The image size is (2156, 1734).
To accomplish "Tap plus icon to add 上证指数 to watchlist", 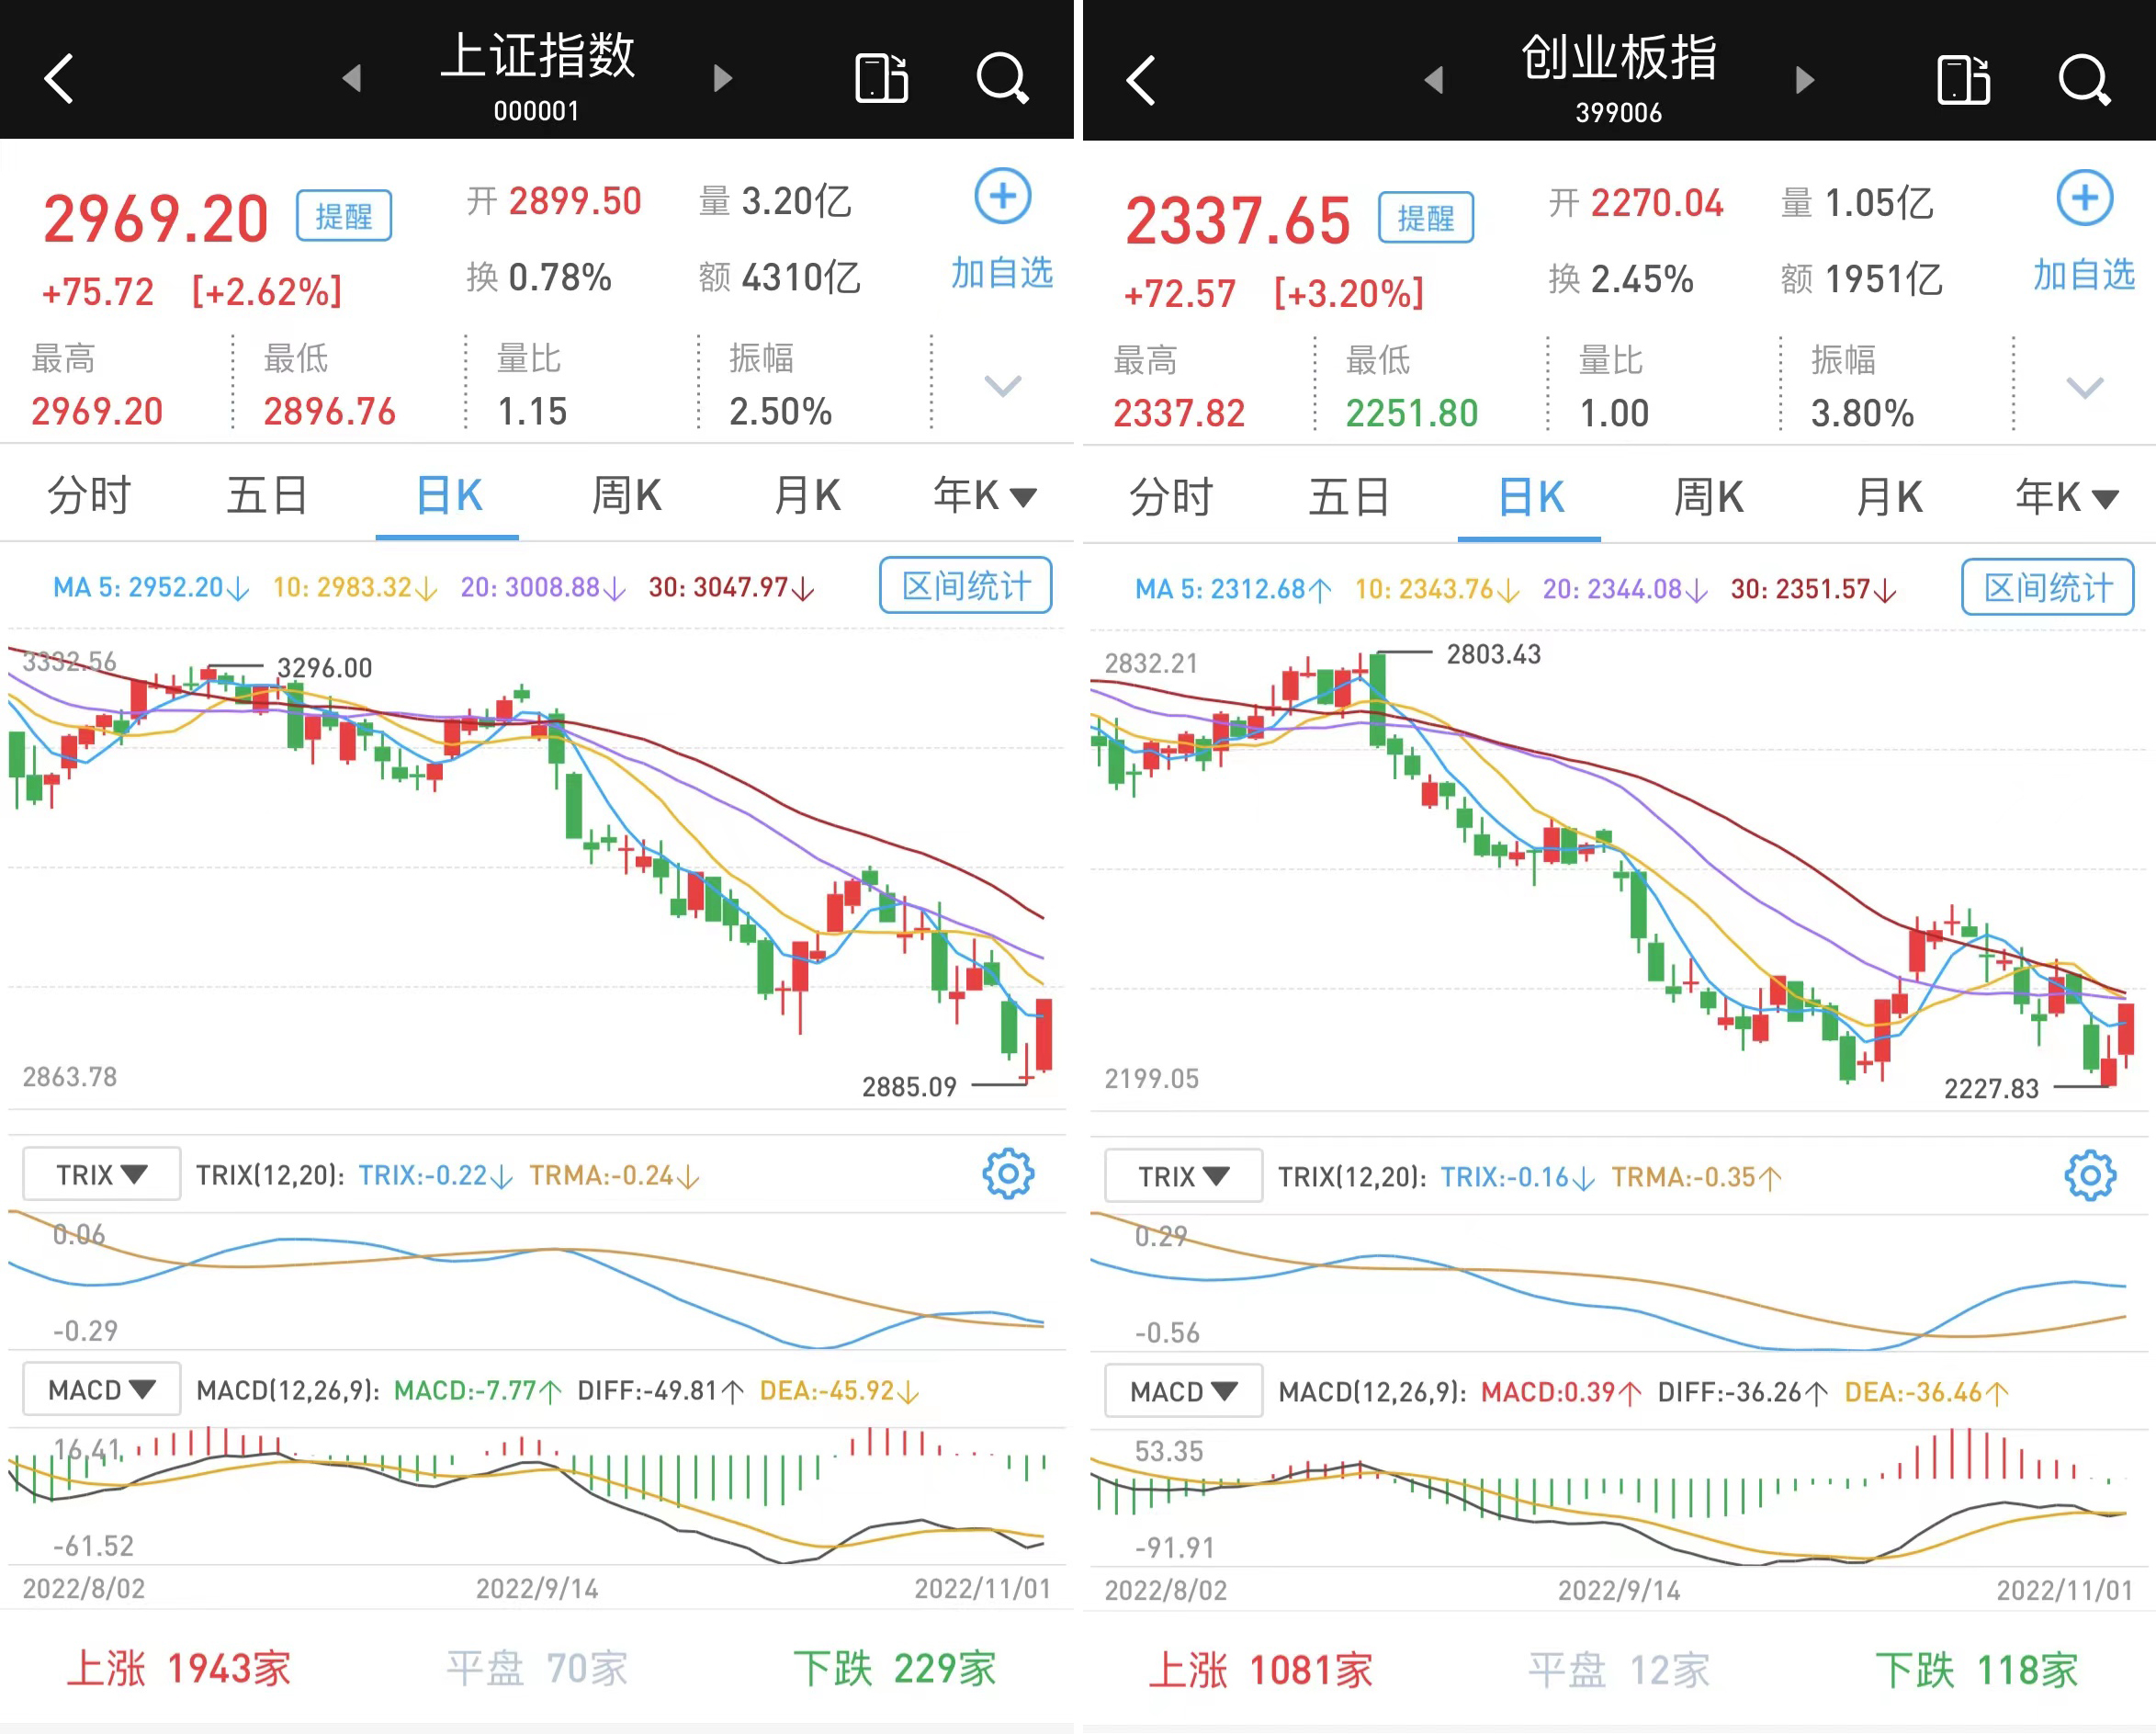I will coord(1002,196).
